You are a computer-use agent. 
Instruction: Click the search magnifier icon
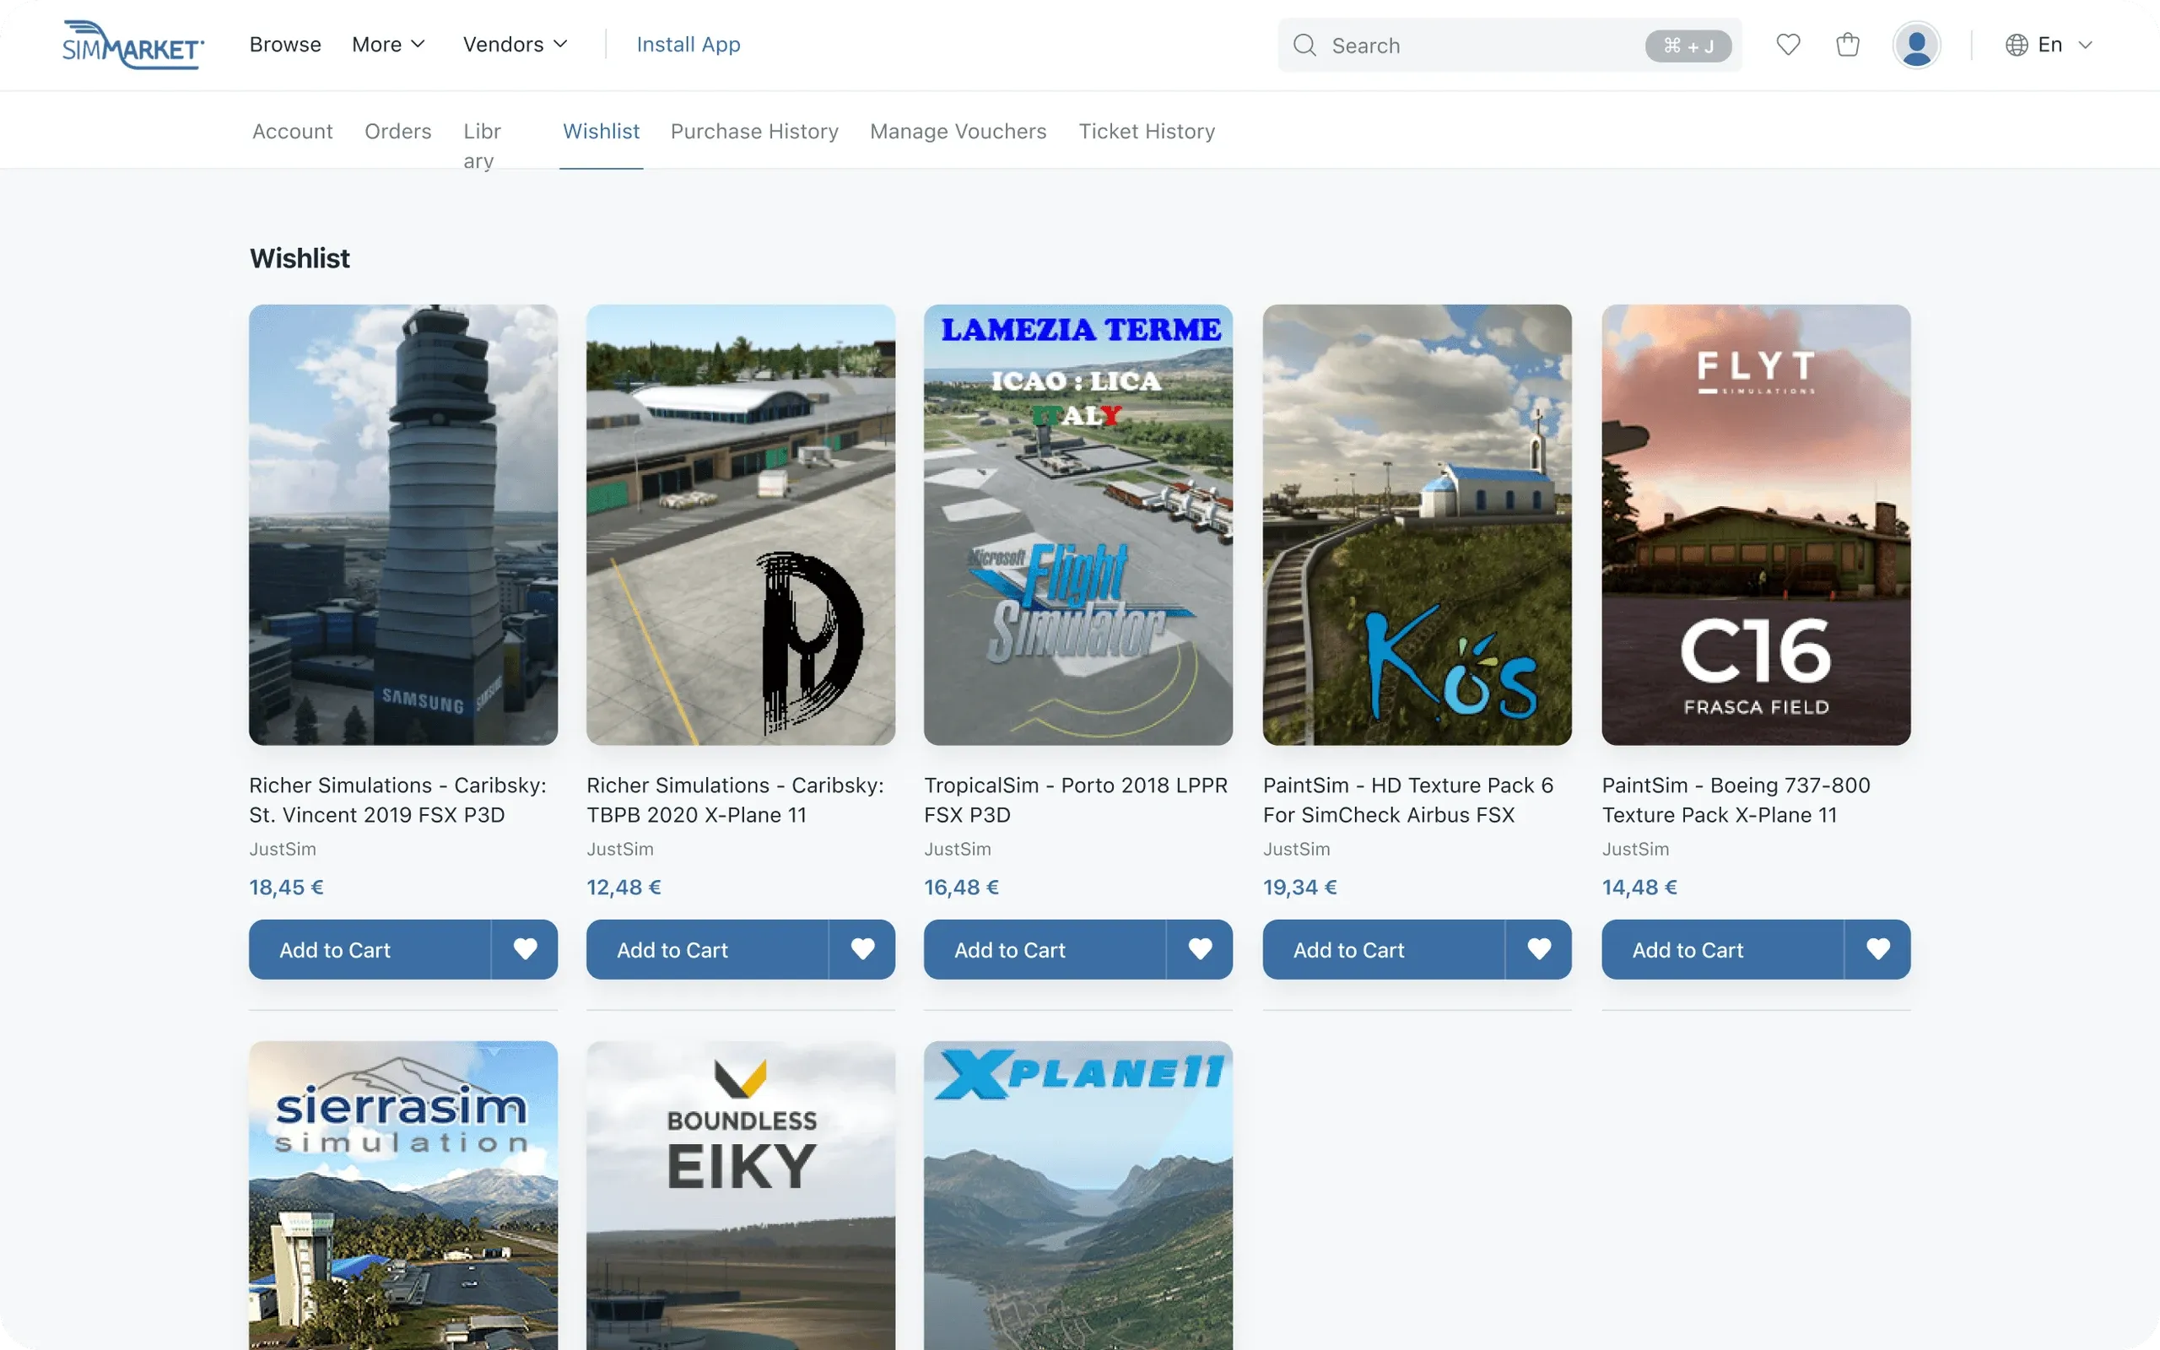[1304, 46]
